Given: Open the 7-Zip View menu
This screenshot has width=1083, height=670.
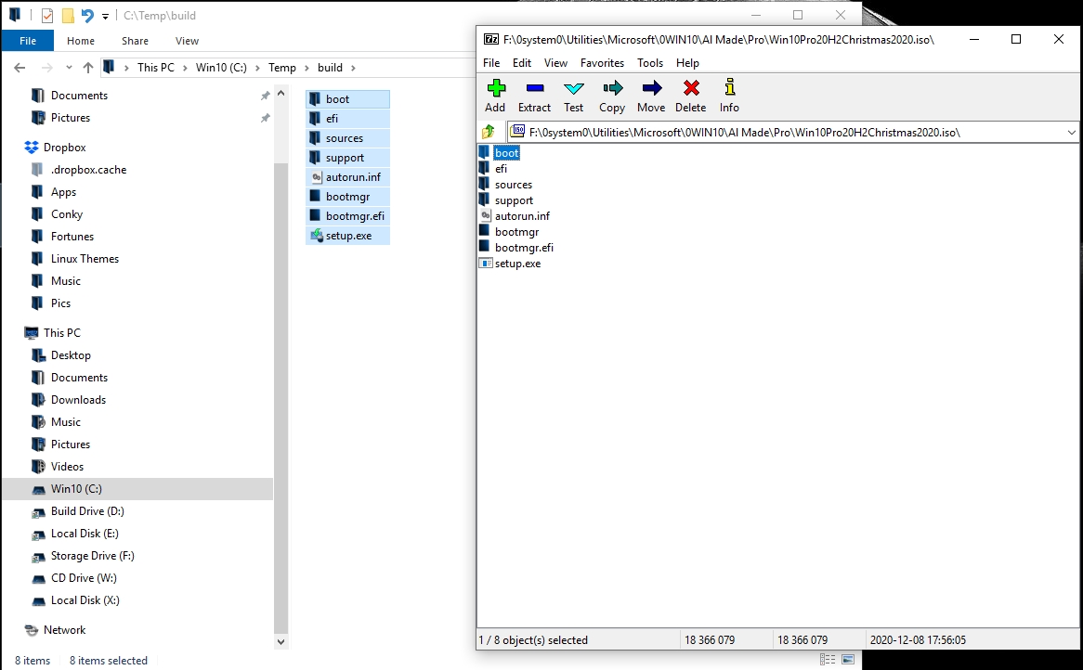Looking at the screenshot, I should [x=555, y=63].
